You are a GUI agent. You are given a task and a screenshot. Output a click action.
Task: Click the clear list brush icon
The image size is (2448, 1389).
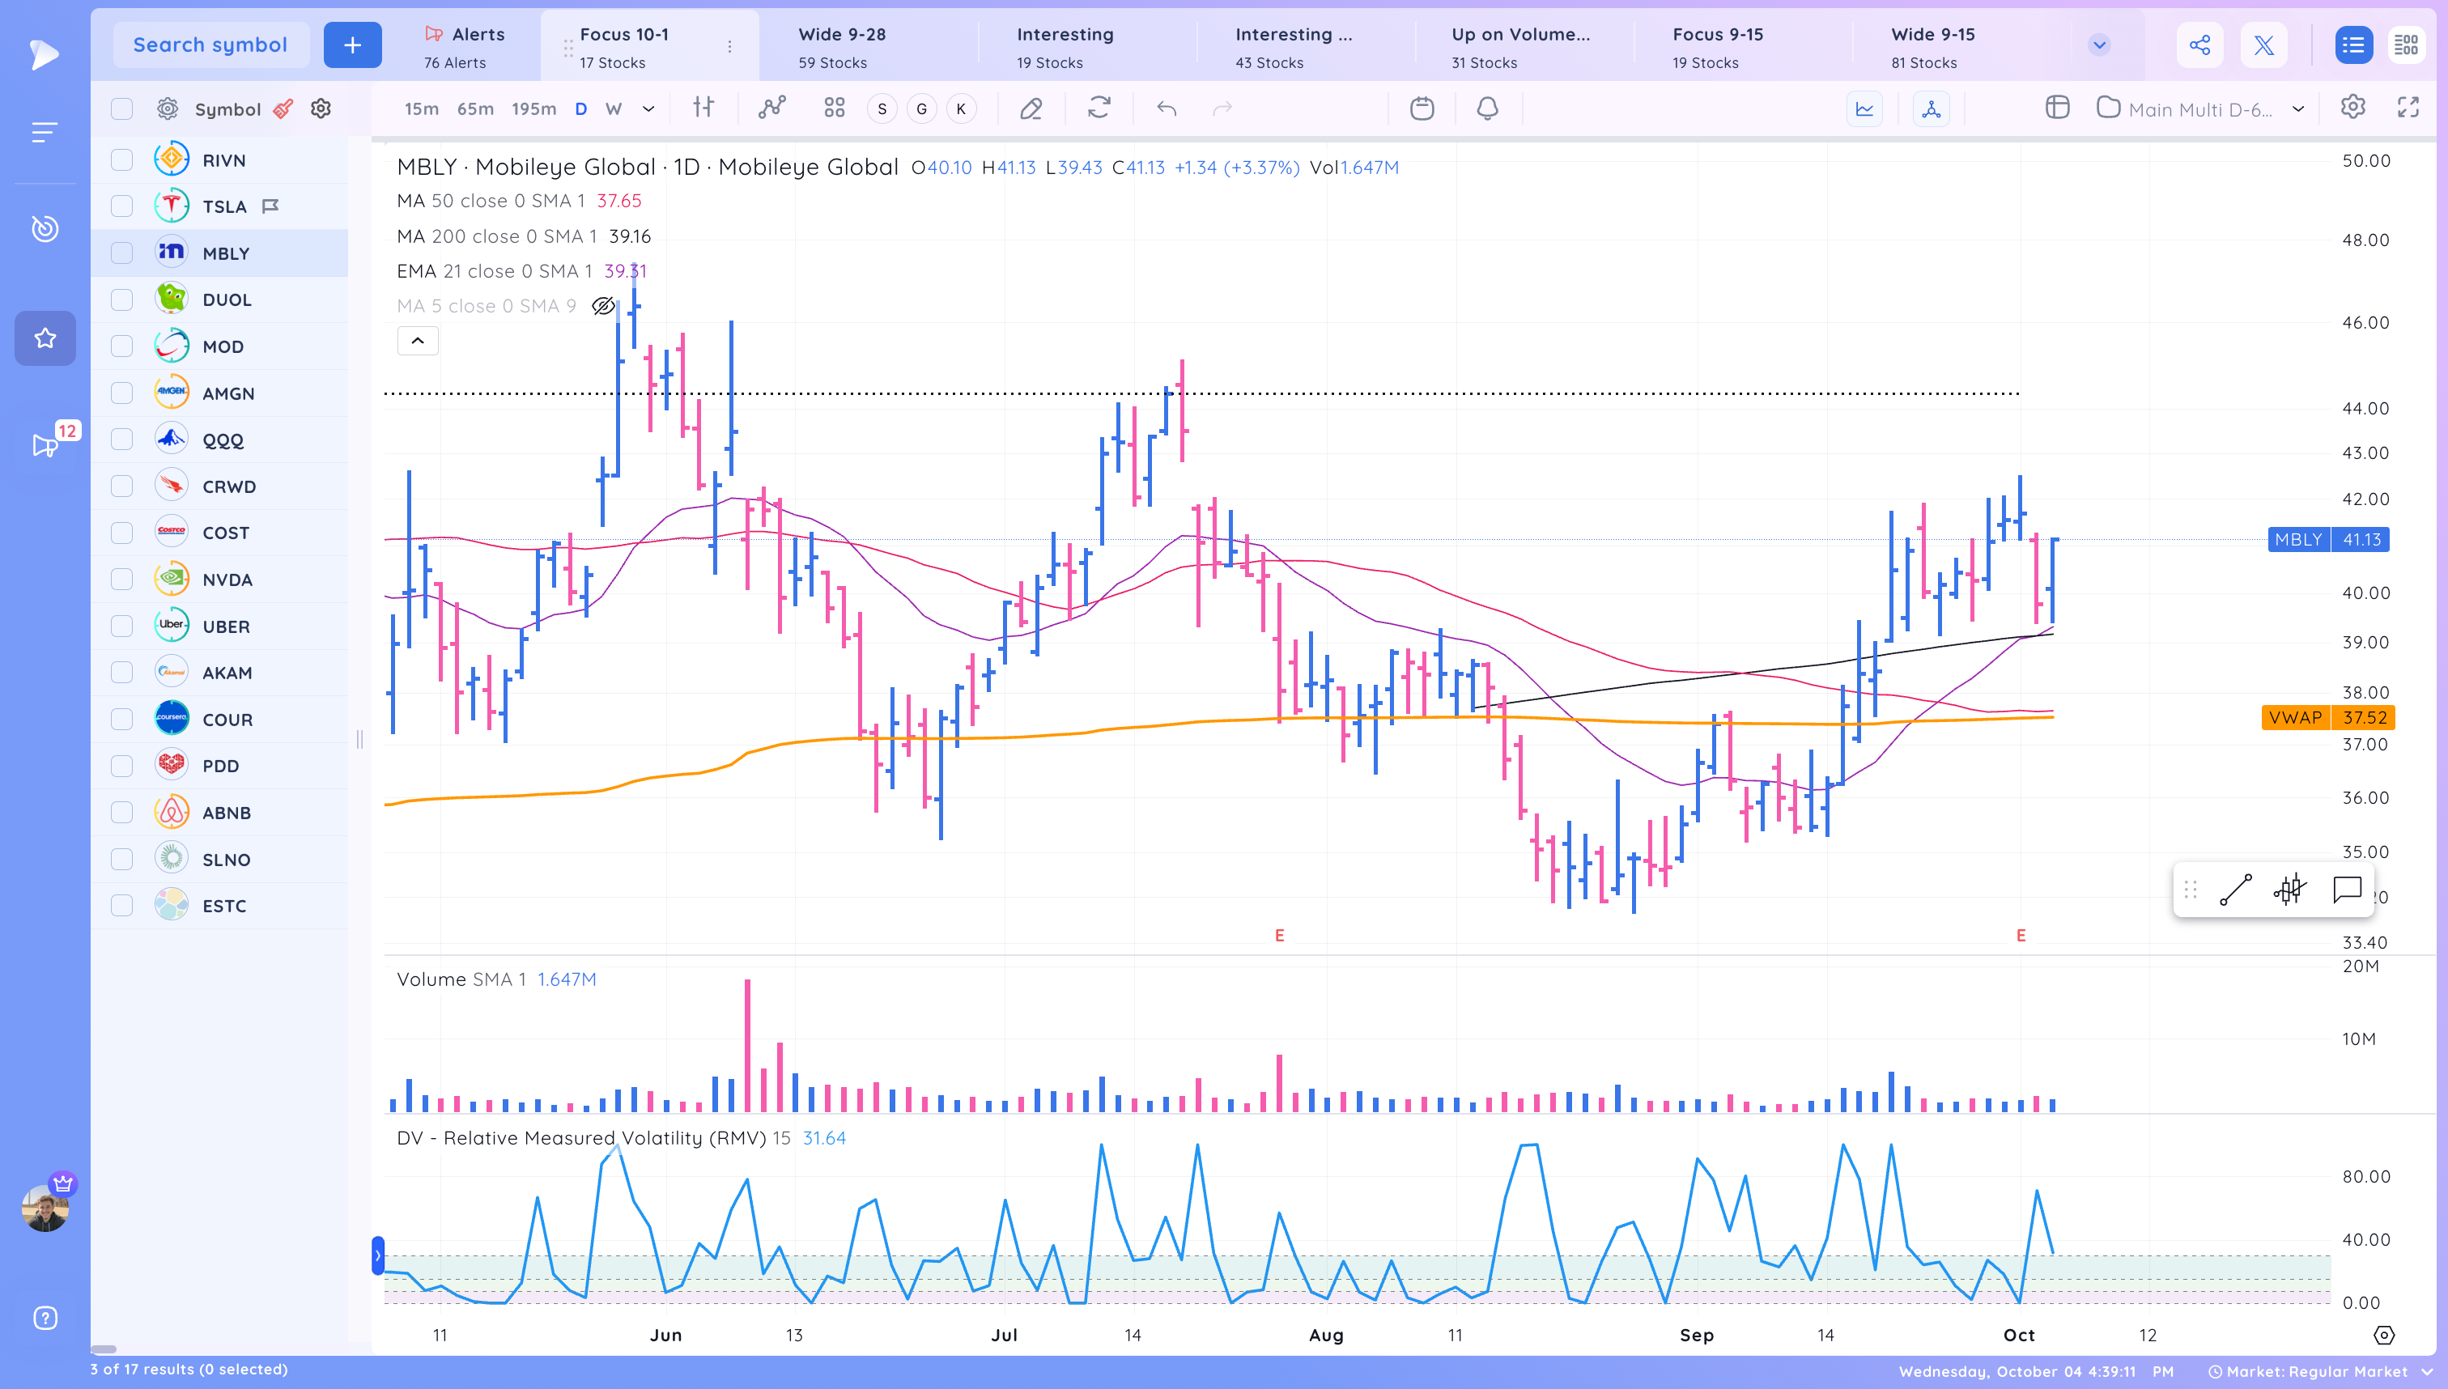click(283, 108)
